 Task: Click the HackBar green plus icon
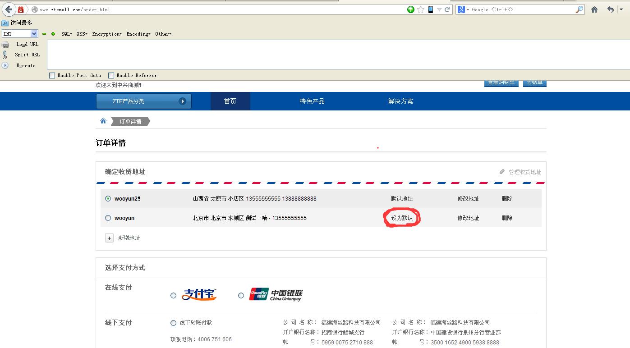(x=53, y=34)
